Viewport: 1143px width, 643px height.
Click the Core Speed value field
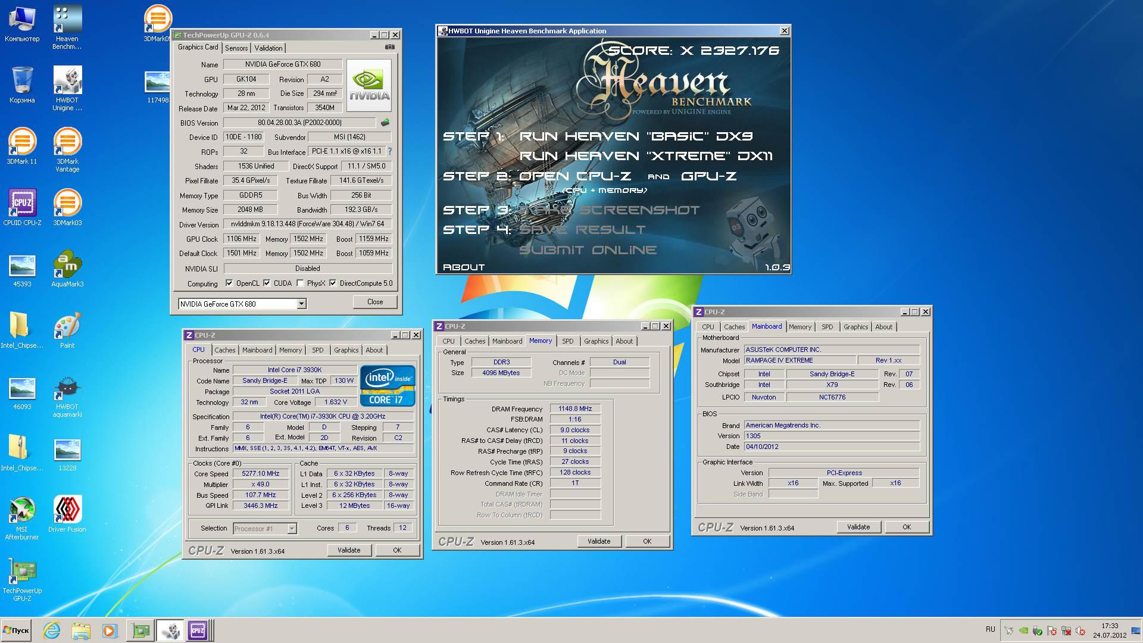(260, 474)
